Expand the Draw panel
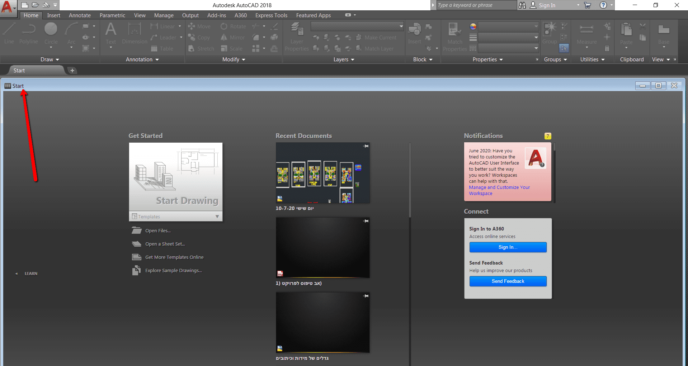 click(x=50, y=60)
